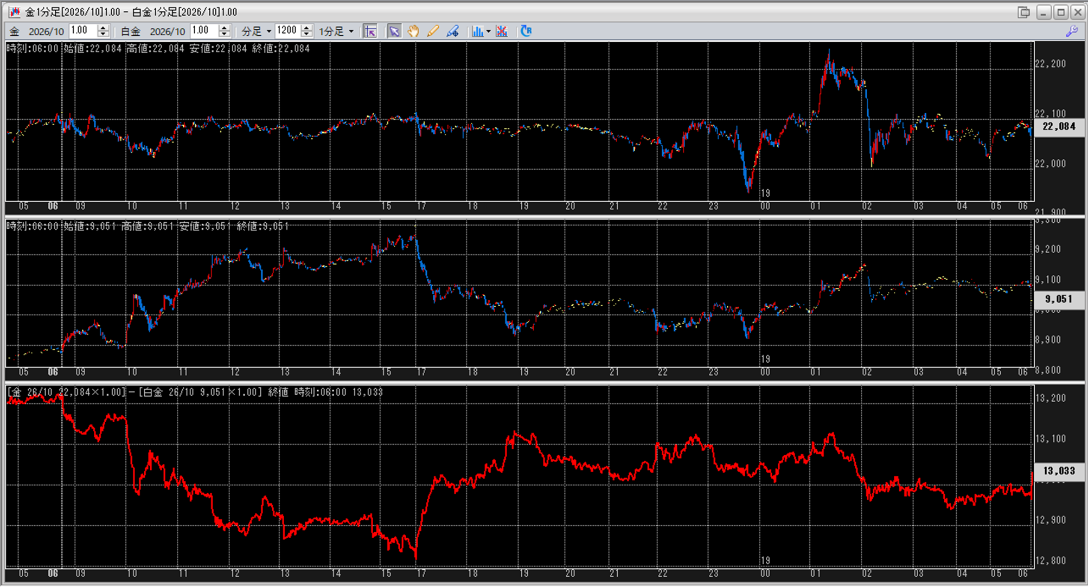Screen dimensions: 1088x587
Task: Decrease the 白金 multiplier 1.00 spinner
Action: click(224, 34)
